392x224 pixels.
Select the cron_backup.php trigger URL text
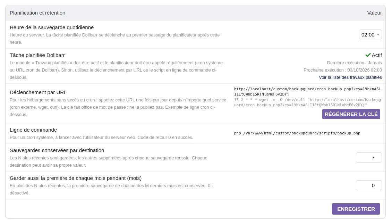(x=307, y=92)
